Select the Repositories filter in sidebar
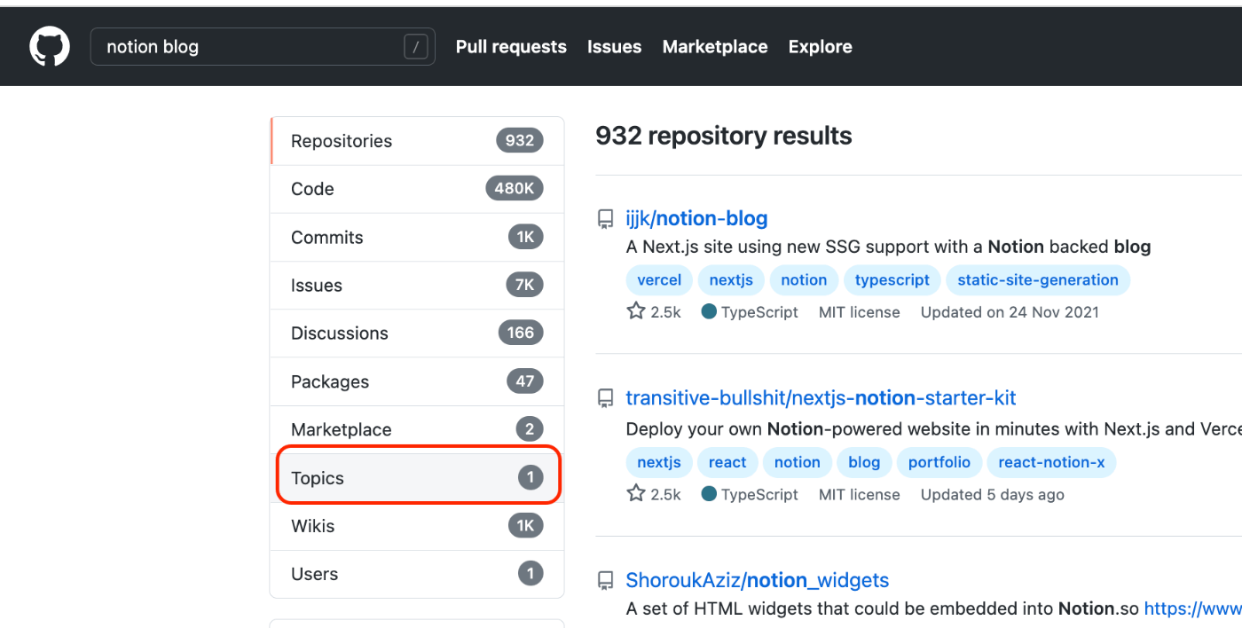 pos(417,141)
